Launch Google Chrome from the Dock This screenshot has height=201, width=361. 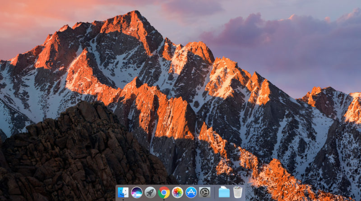tap(164, 192)
